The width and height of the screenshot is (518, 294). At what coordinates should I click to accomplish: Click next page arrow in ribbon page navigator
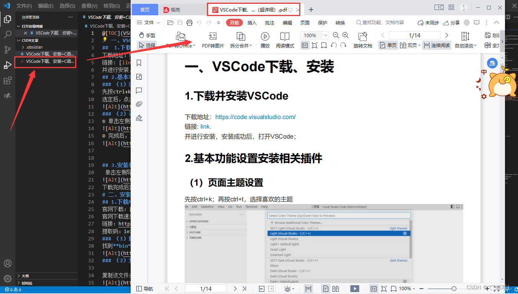tap(447, 35)
